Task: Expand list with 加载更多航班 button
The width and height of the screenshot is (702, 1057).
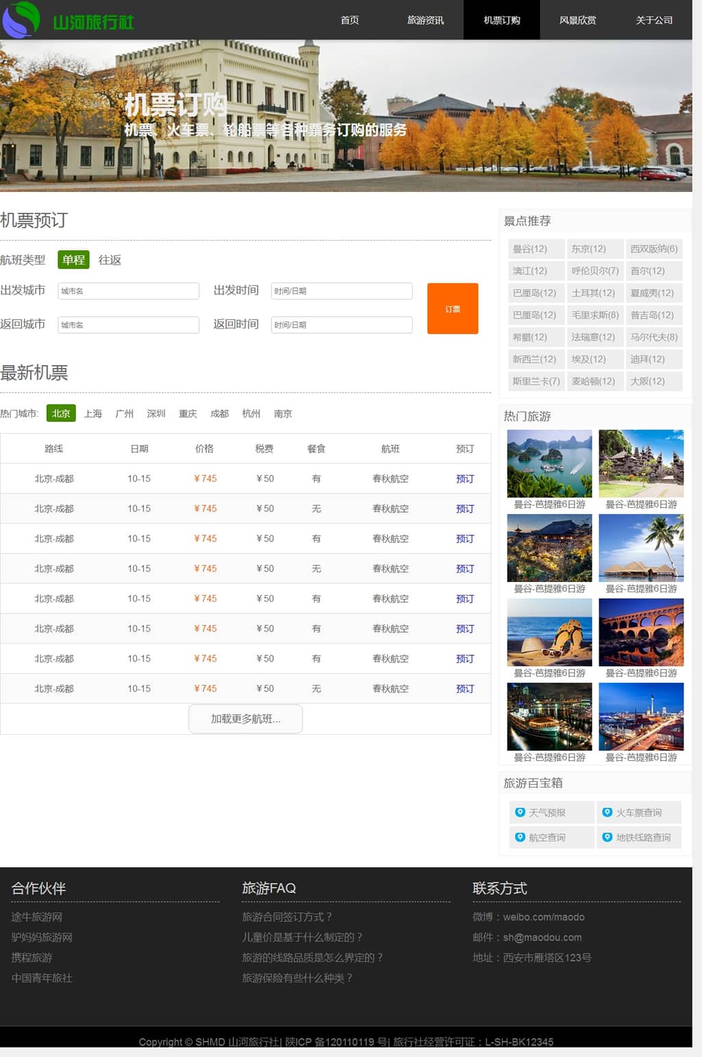Action: [245, 718]
